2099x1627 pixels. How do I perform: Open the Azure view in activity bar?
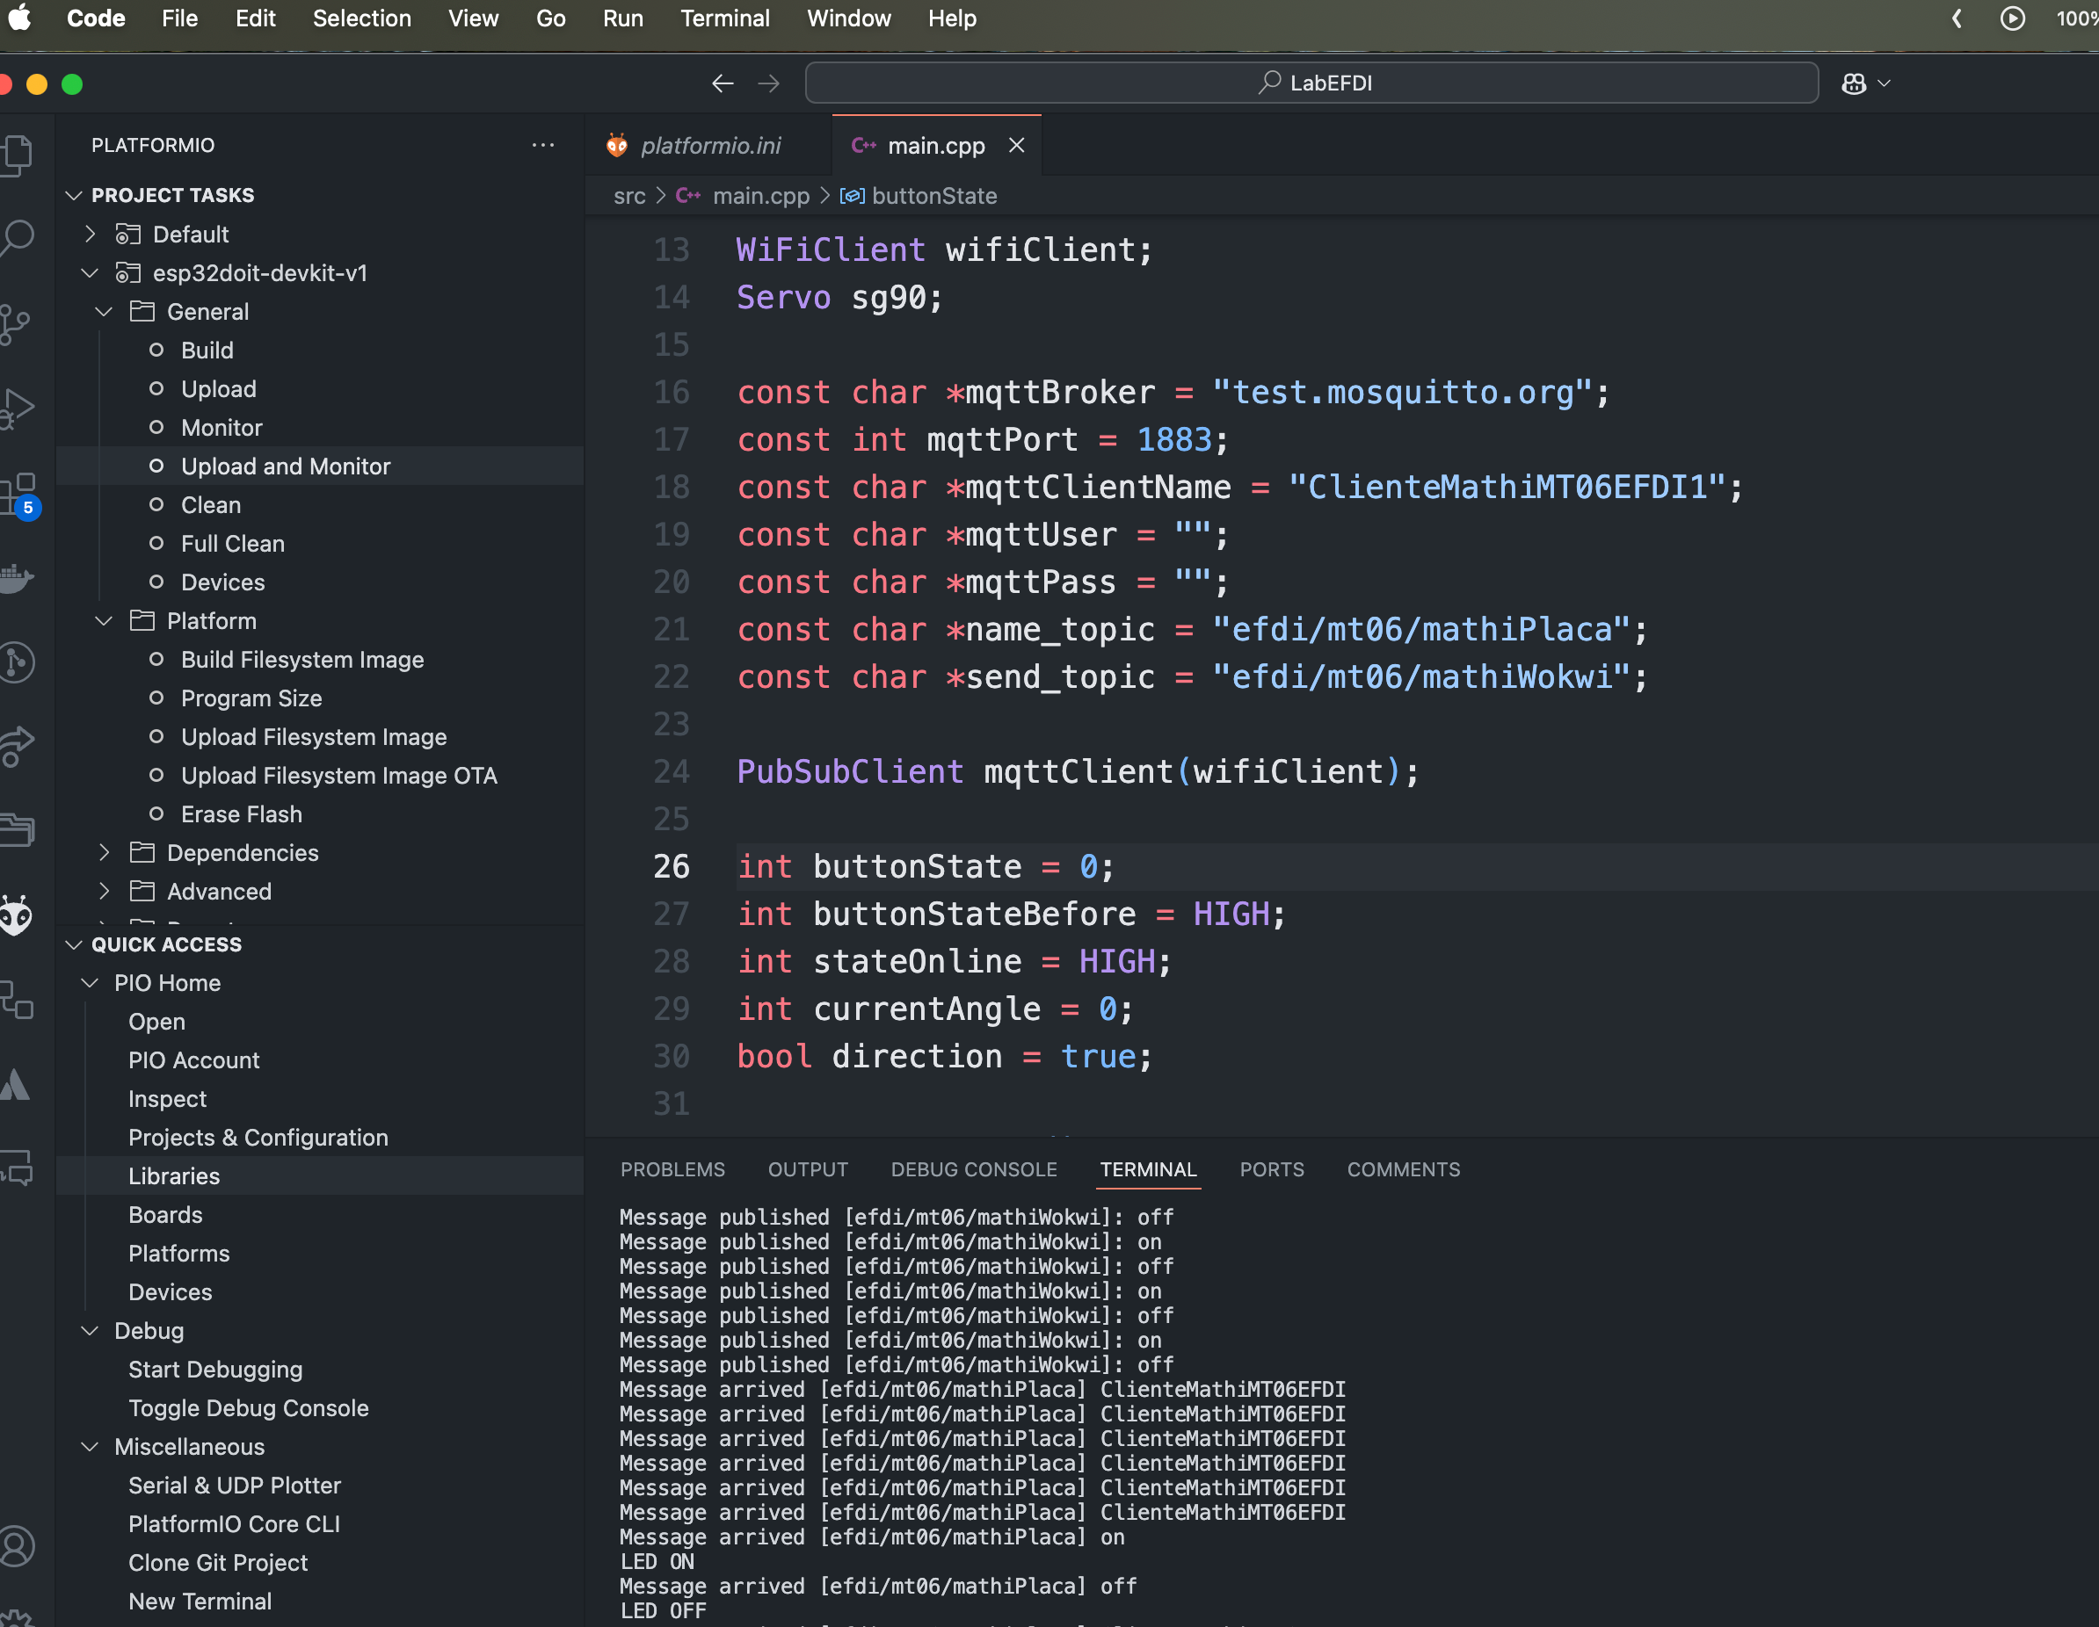(x=15, y=1085)
